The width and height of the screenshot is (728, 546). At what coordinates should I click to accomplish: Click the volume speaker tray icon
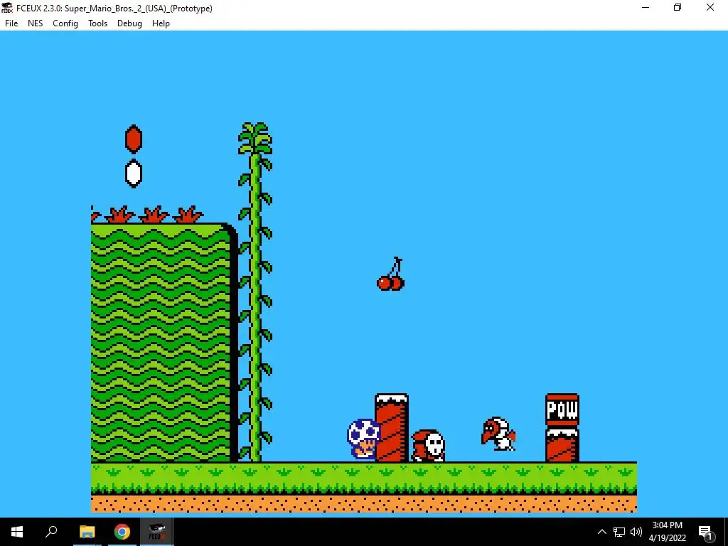tap(636, 532)
